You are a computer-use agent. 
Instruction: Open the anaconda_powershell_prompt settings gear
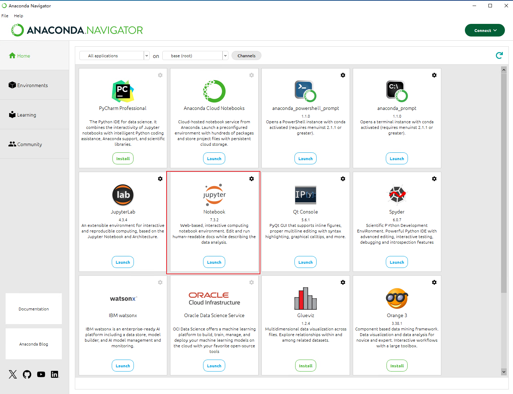tap(343, 75)
